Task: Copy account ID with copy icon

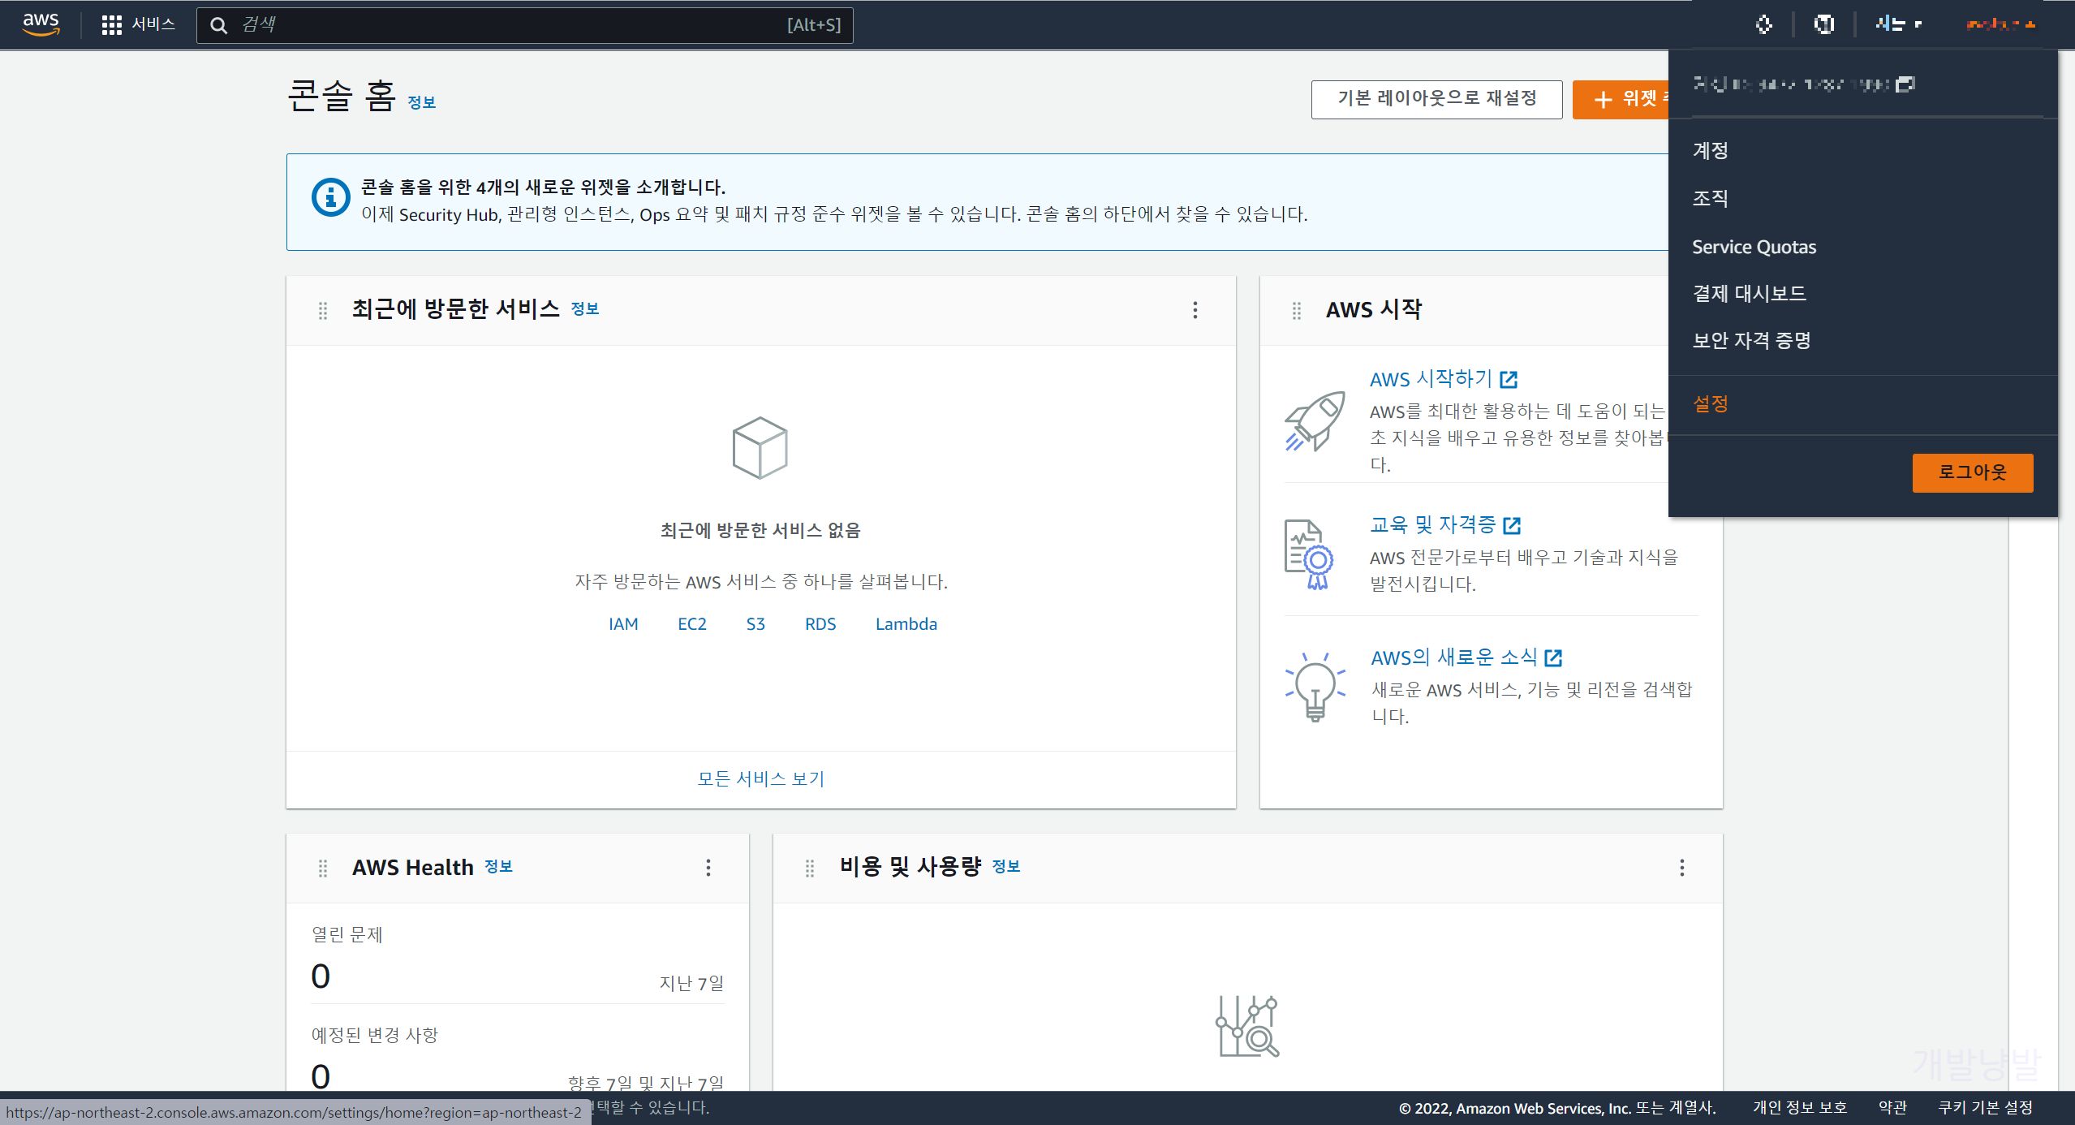Action: (x=1905, y=84)
